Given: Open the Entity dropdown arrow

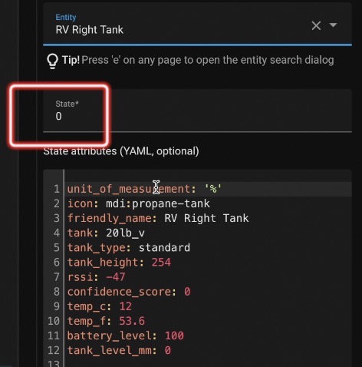Looking at the screenshot, I should point(333,25).
